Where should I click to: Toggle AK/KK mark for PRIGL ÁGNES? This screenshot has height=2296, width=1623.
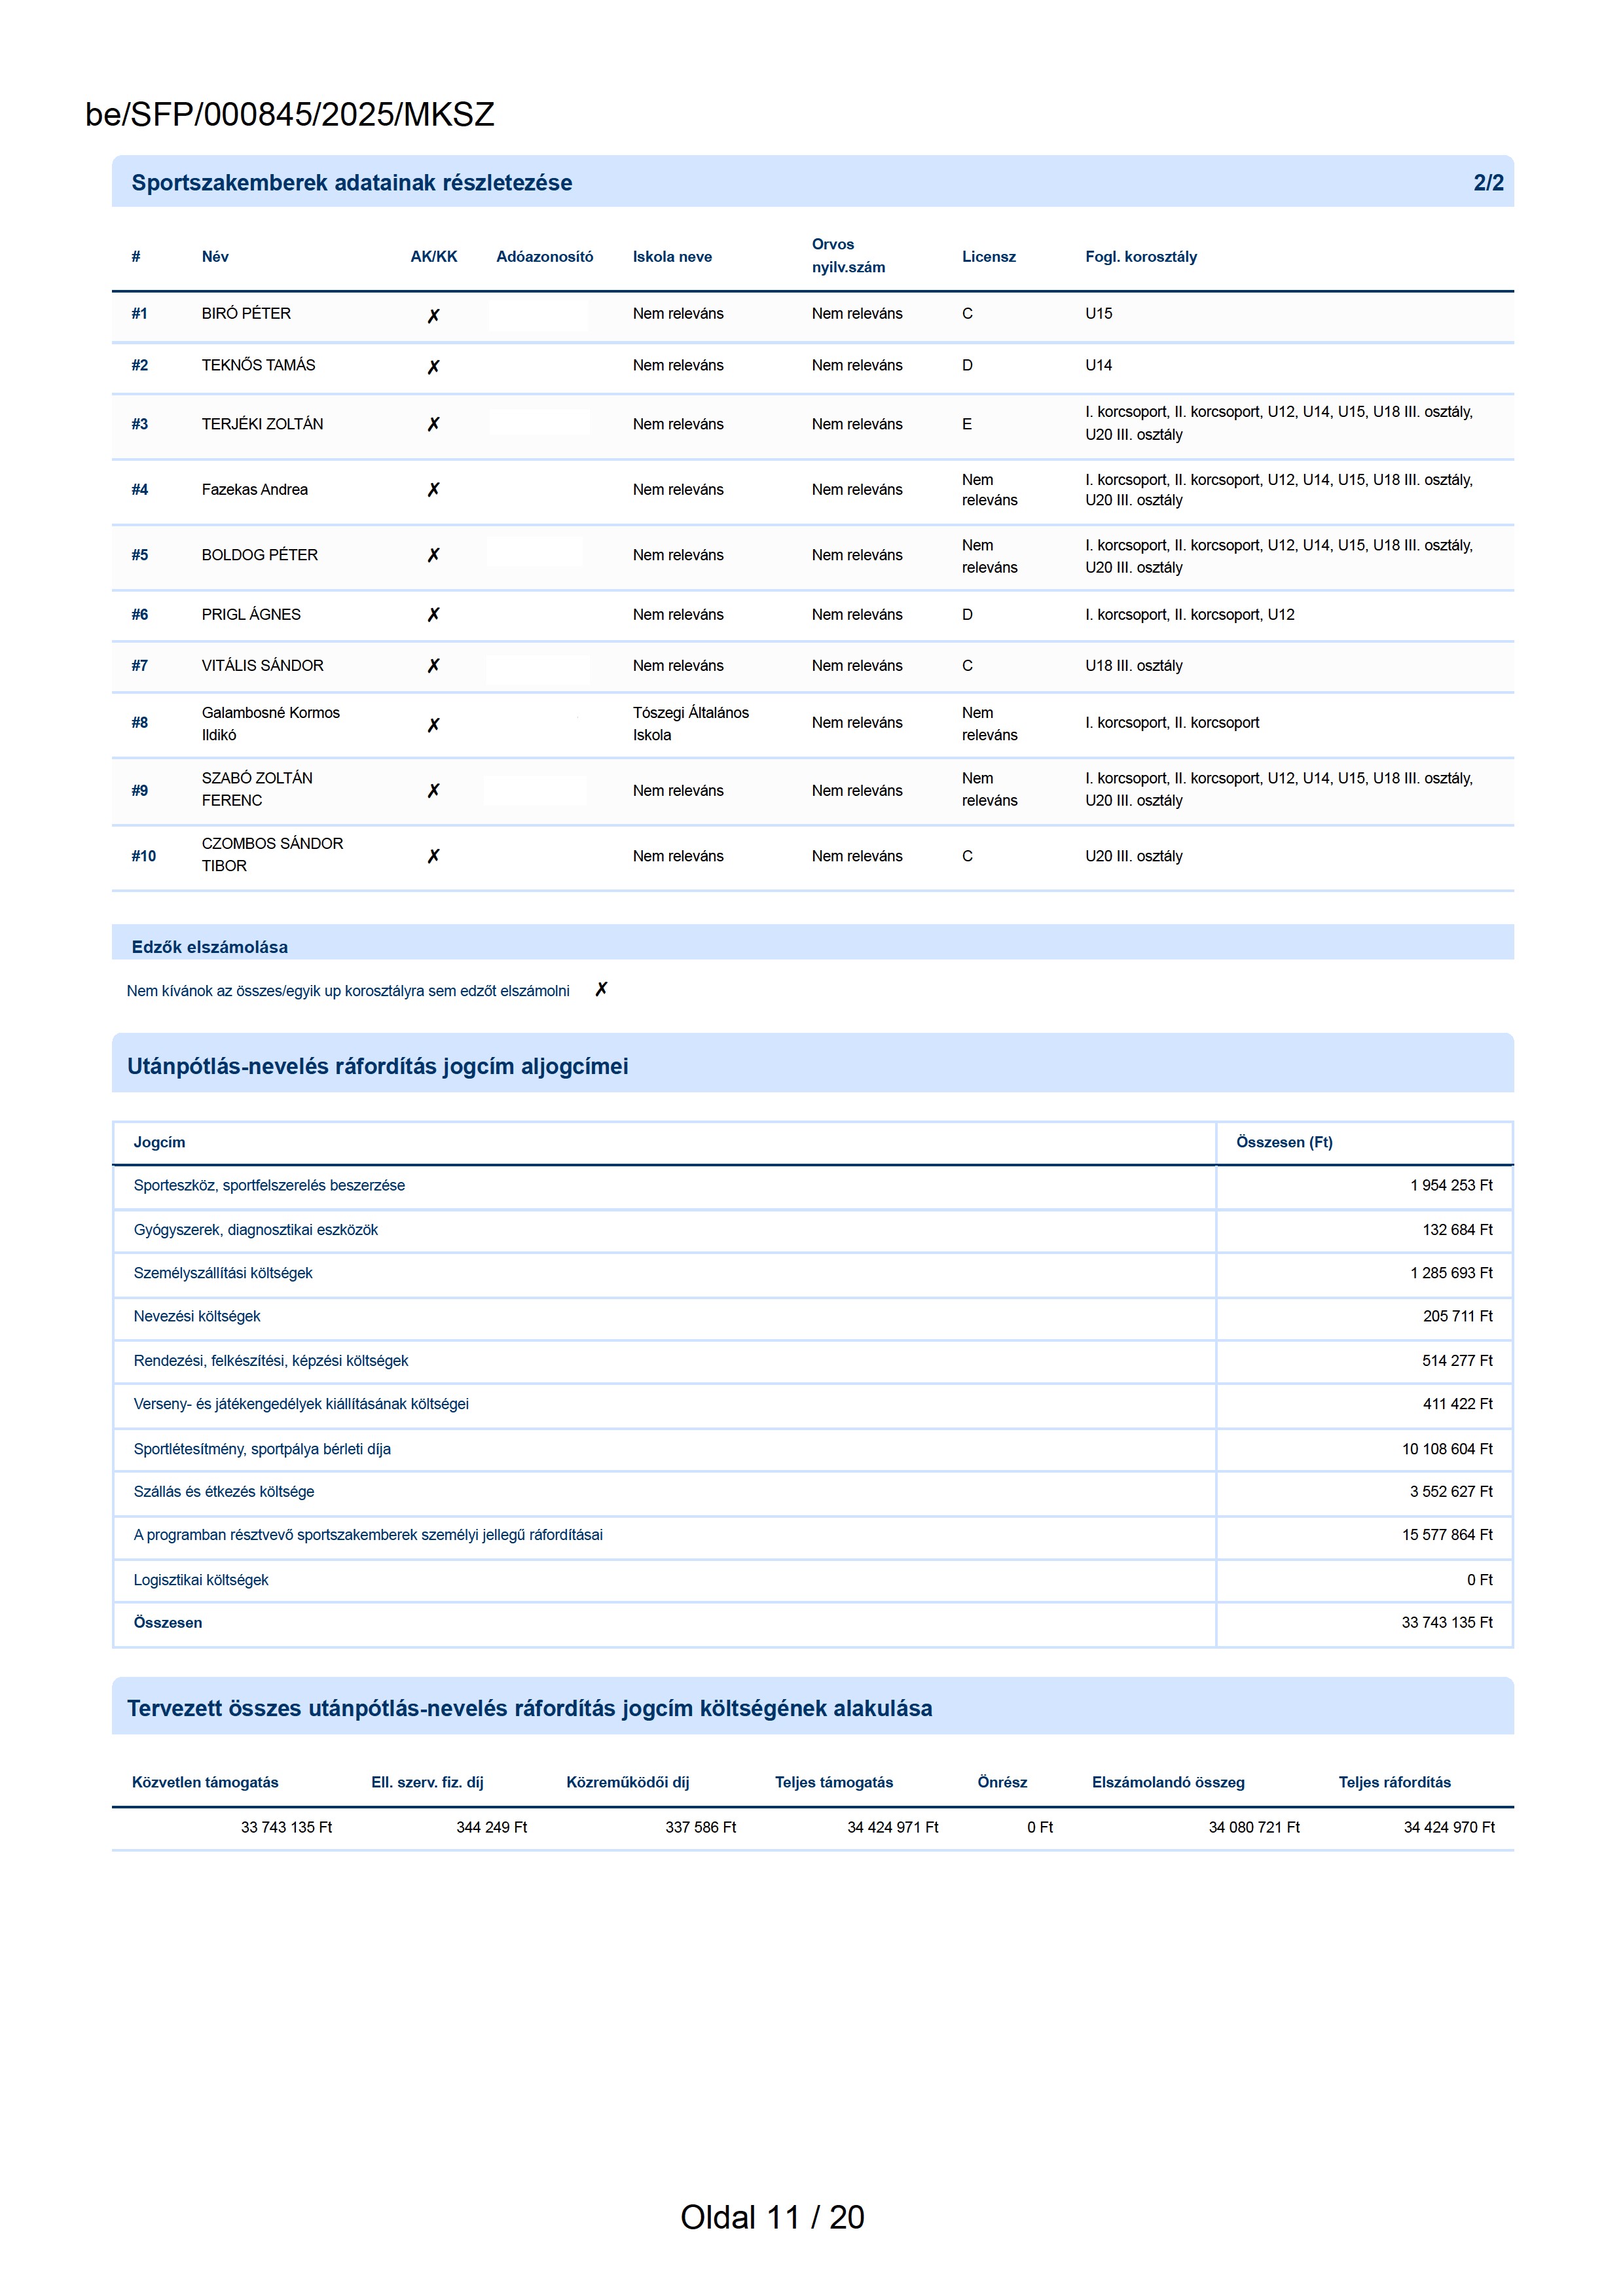point(433,615)
